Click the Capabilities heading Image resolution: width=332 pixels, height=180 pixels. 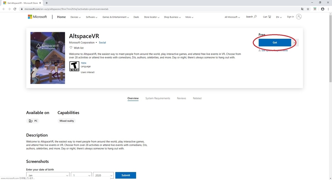pyautogui.click(x=68, y=113)
